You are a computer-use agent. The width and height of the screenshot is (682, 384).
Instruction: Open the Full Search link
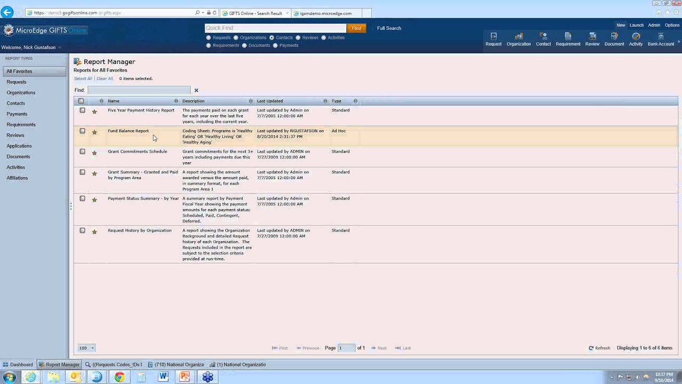point(389,28)
